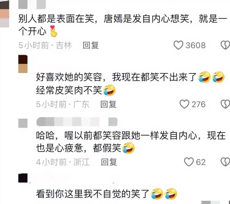The width and height of the screenshot is (230, 204).
Task: Dislike the comment from 吉林 user
Action: pyautogui.click(x=225, y=45)
